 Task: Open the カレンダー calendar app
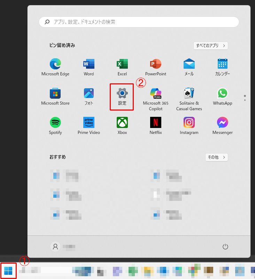[223, 67]
